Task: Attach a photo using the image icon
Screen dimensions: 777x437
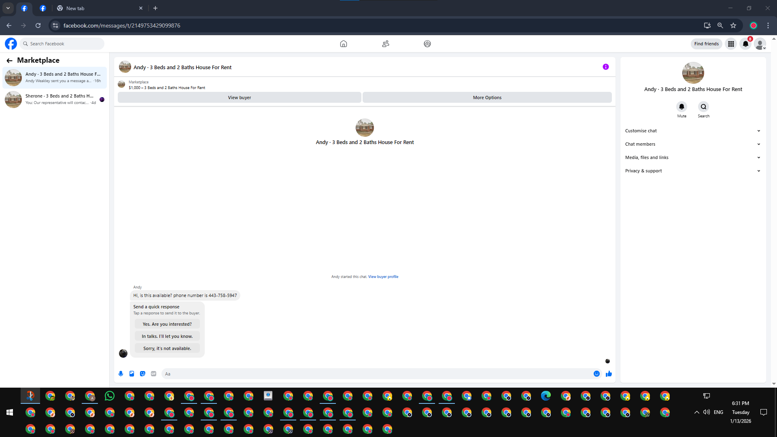Action: point(132,373)
